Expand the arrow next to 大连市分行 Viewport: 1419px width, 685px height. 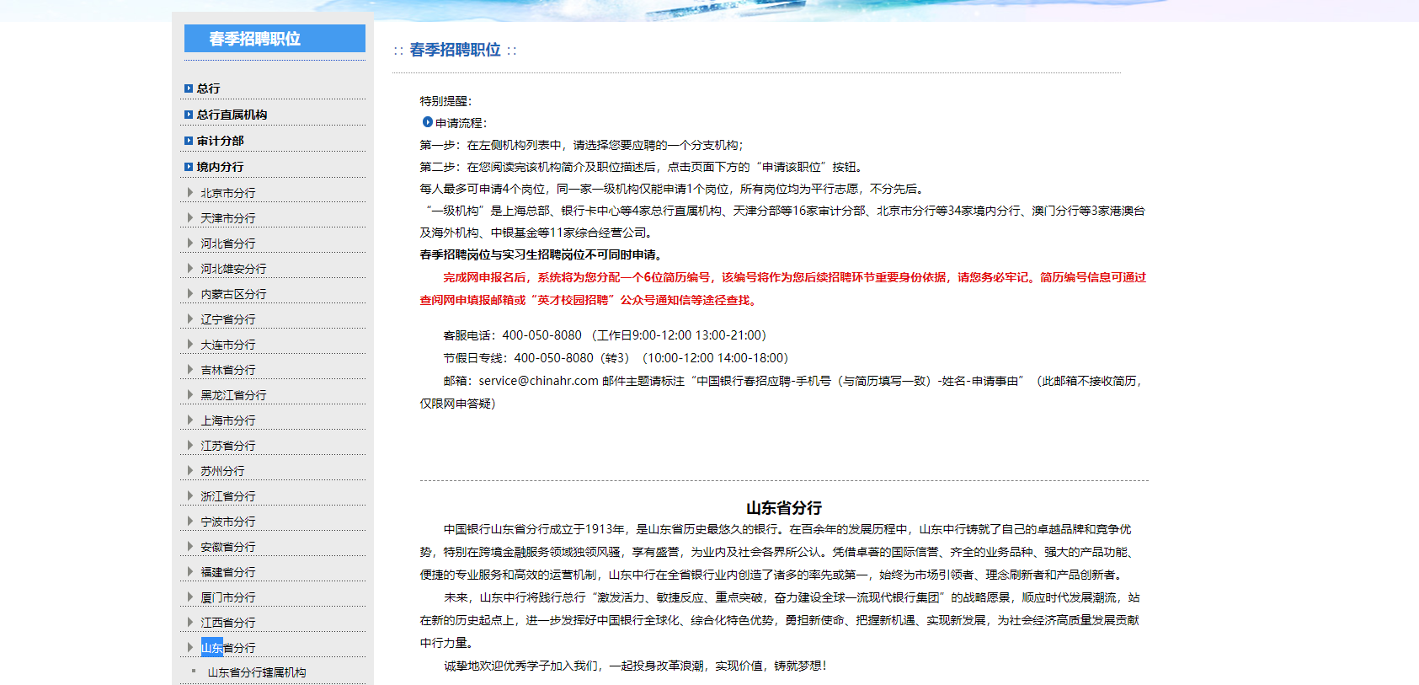coord(190,344)
